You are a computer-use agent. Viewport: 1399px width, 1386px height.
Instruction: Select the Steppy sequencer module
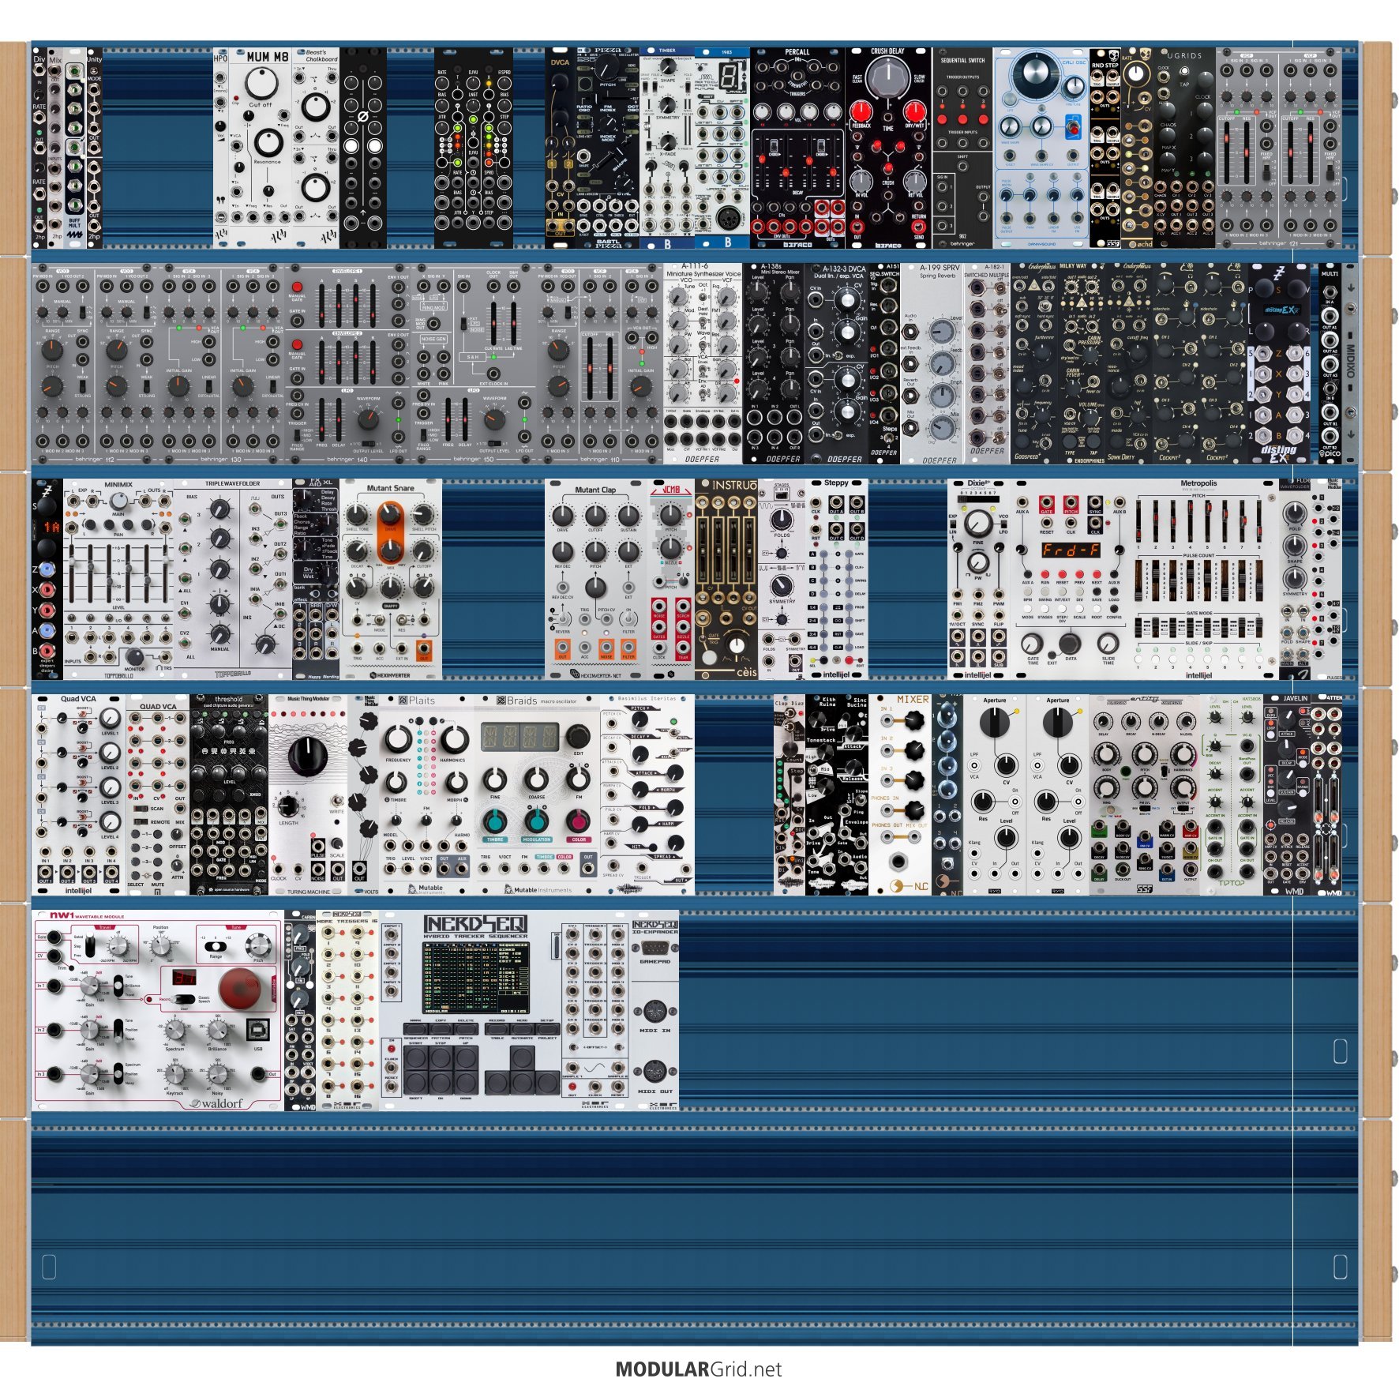point(837,580)
